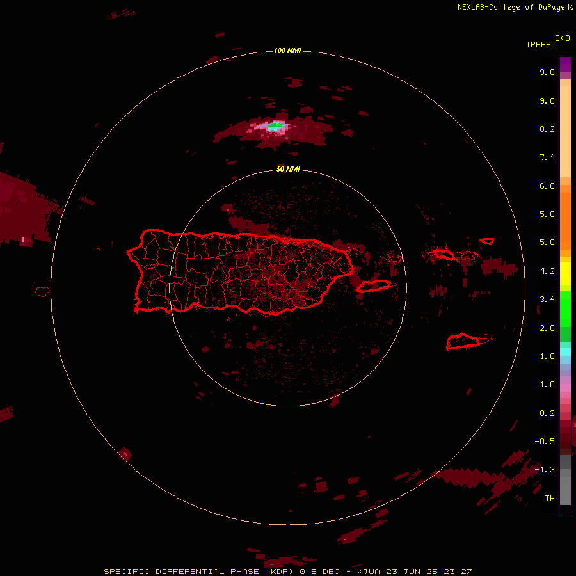Click the 1.8 scale value label
Viewport: 576px width, 576px height.
(x=547, y=356)
